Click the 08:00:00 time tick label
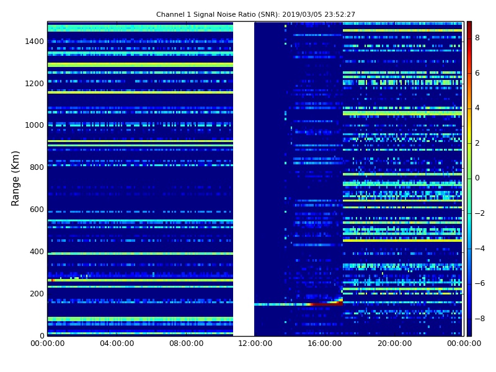496x372 pixels. [x=187, y=343]
